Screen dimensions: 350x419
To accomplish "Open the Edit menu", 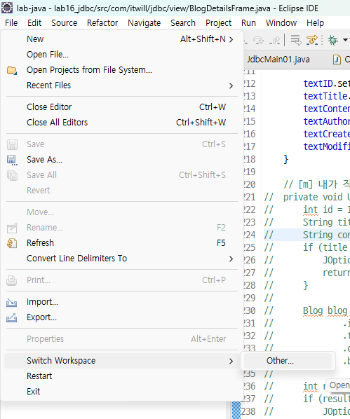I will (34, 23).
